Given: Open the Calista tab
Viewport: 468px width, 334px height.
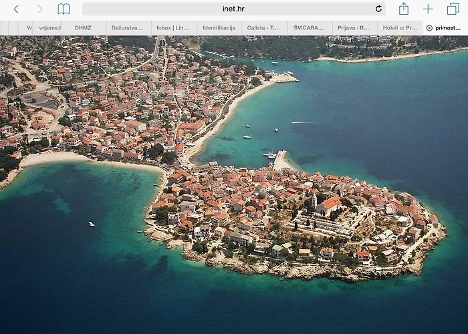Looking at the screenshot, I should click(x=263, y=28).
